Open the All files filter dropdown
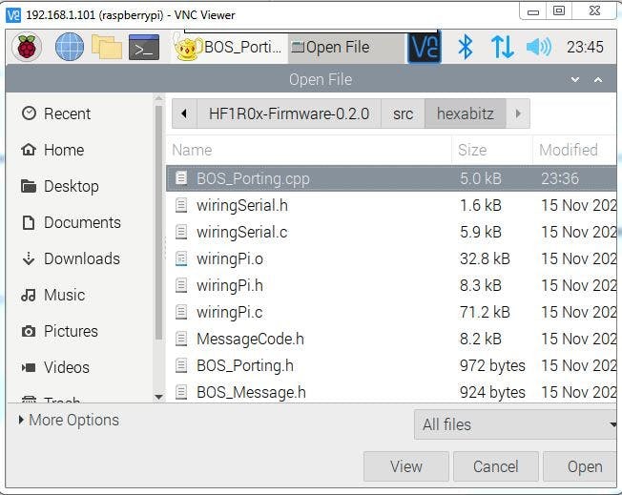622x495 pixels. (517, 424)
